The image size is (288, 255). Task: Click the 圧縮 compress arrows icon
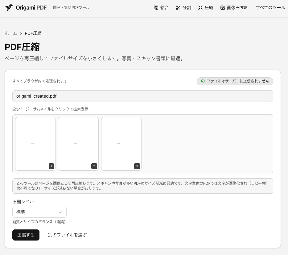tap(200, 8)
